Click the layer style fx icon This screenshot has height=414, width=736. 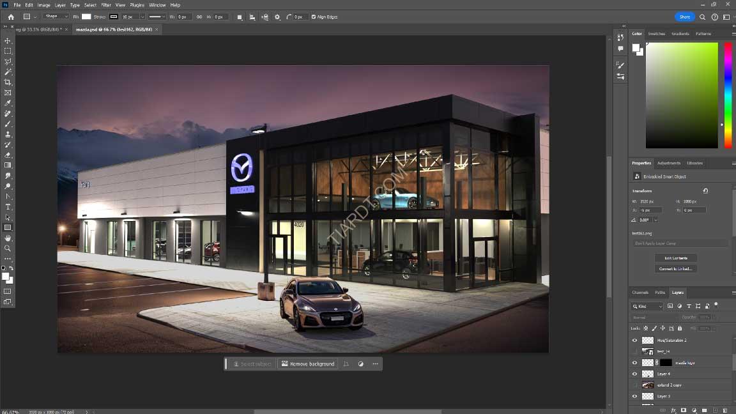[x=673, y=410]
